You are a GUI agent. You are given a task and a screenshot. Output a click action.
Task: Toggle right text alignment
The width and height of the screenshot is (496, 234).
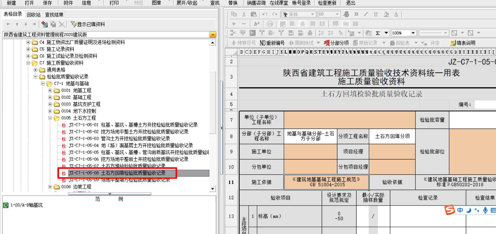tap(313, 24)
